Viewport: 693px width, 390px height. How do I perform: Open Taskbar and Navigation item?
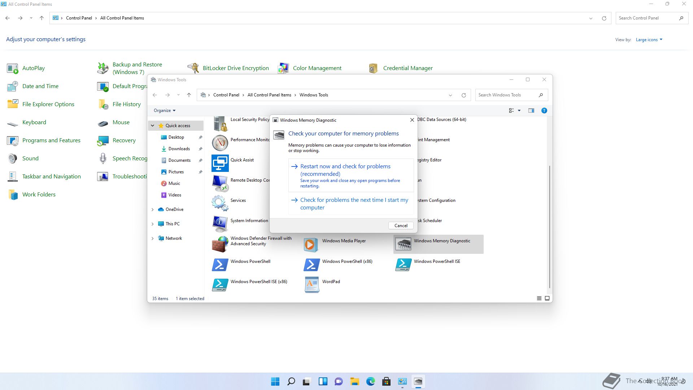[x=44, y=176]
